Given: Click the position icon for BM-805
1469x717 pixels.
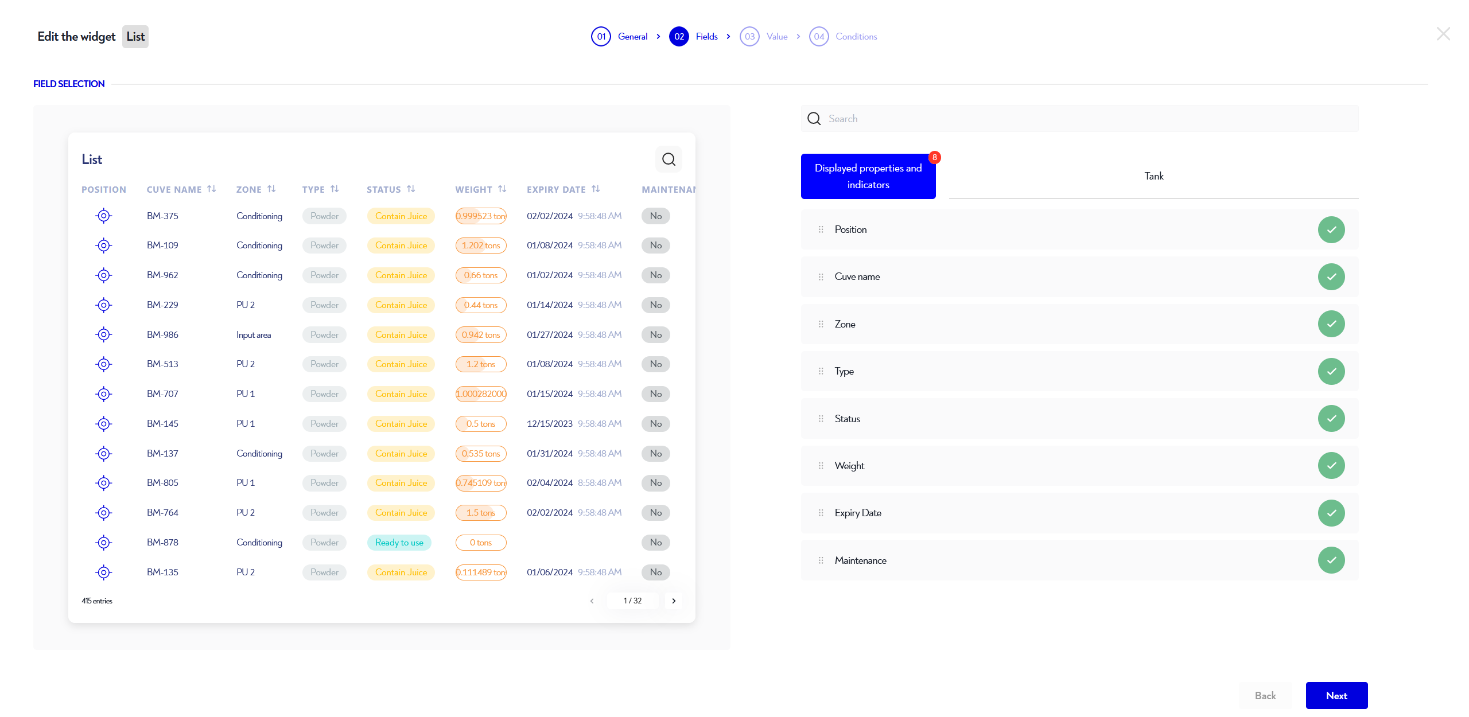Looking at the screenshot, I should (x=103, y=482).
